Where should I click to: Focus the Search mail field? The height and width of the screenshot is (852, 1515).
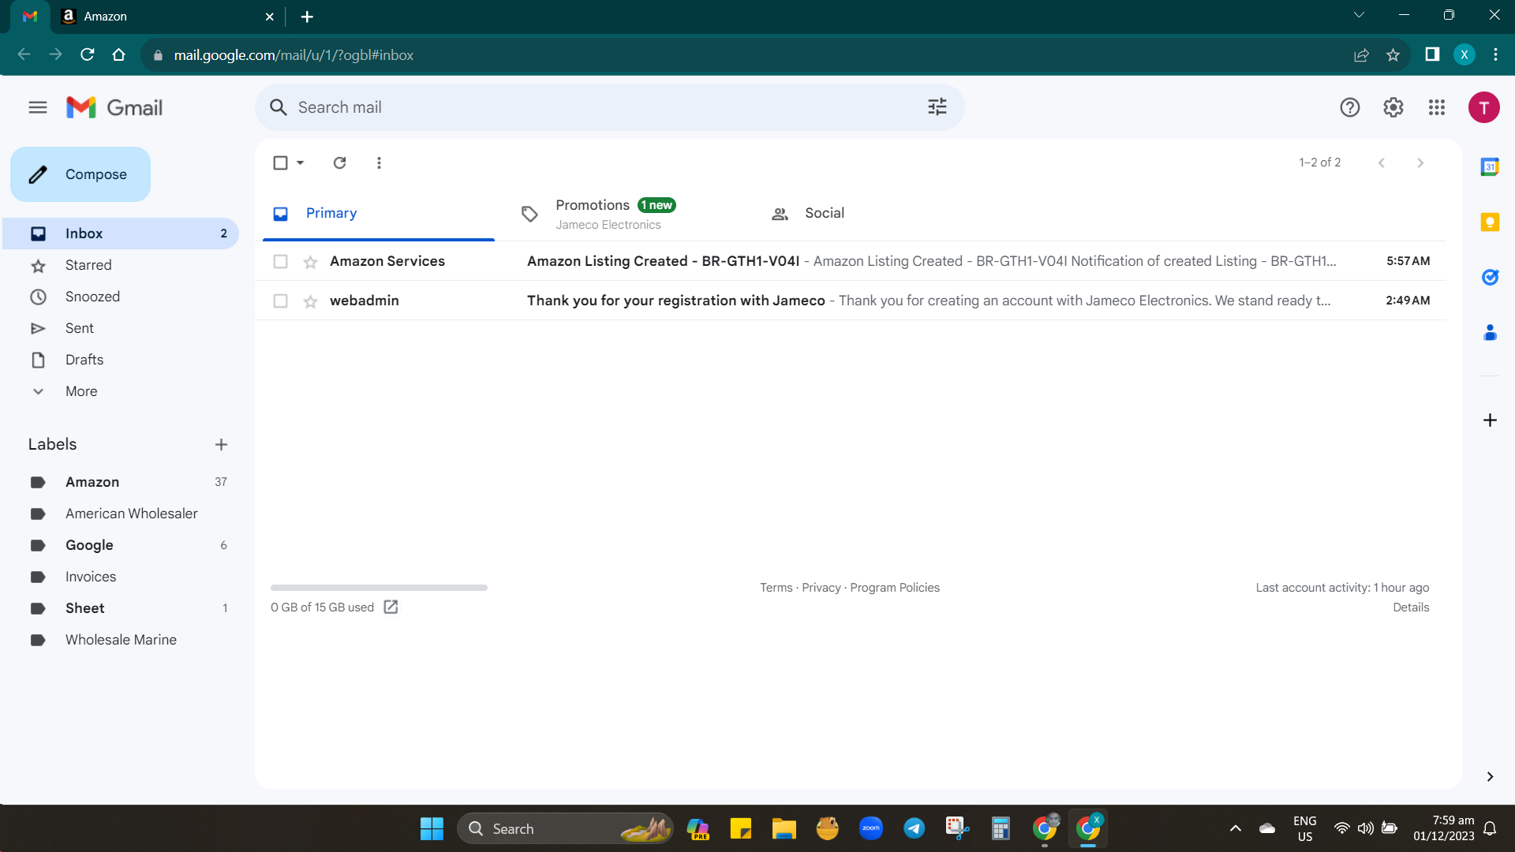(x=609, y=107)
